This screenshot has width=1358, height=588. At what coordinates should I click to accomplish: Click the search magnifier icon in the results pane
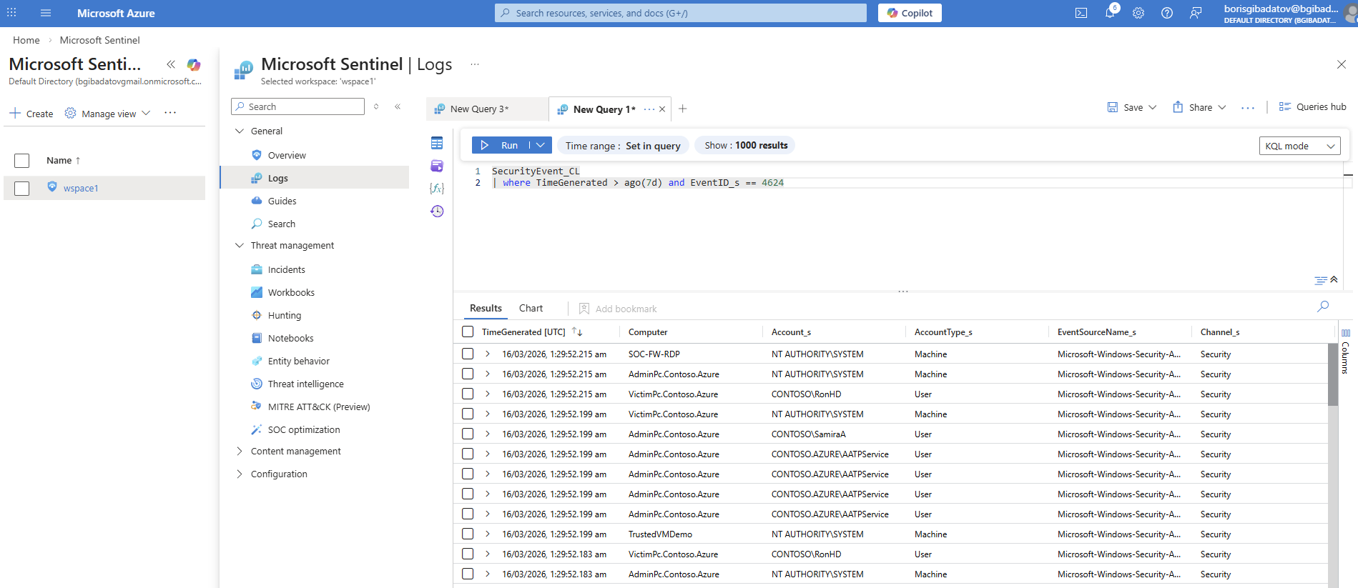point(1323,307)
